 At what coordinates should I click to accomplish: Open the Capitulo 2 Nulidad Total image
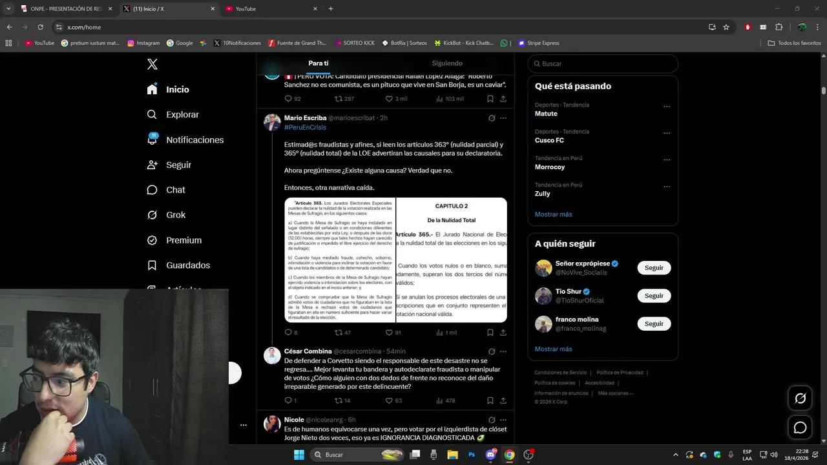(452, 260)
